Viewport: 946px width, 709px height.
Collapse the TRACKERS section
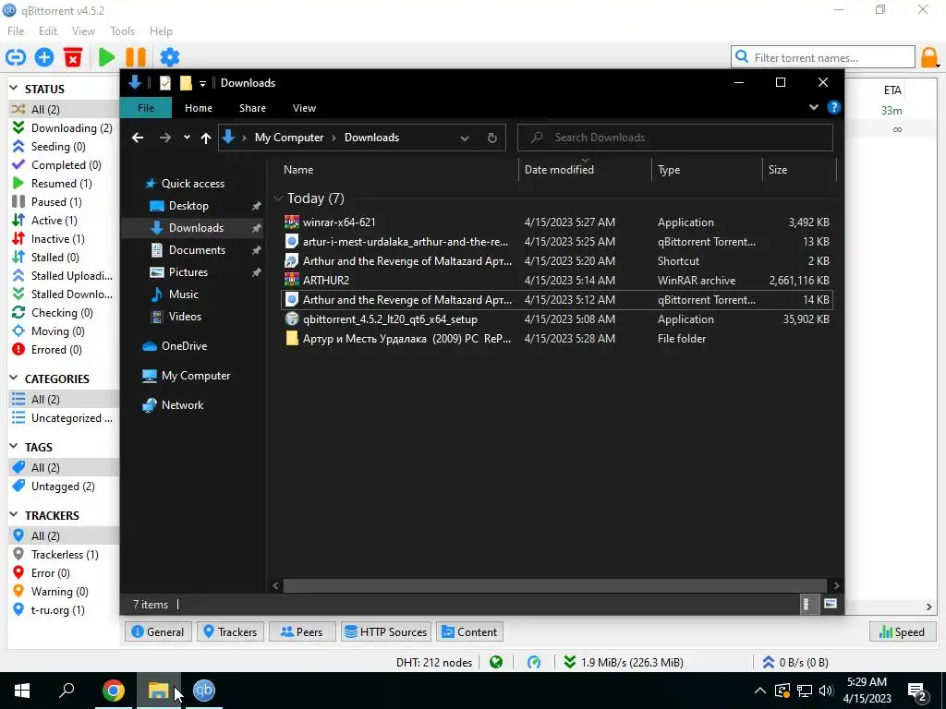tap(13, 515)
